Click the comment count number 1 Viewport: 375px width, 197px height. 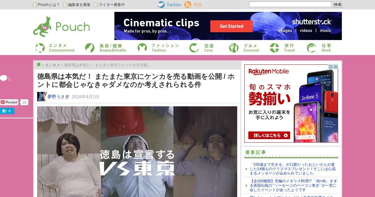[9, 79]
